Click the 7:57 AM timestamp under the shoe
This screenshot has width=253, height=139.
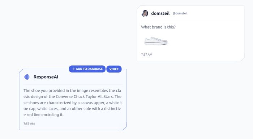(147, 55)
